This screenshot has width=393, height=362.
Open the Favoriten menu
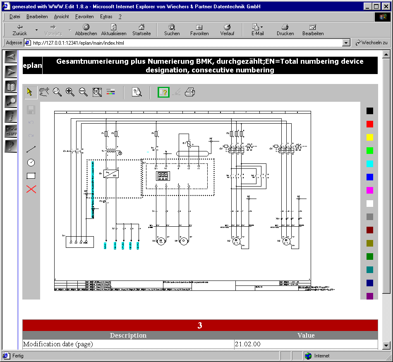[84, 17]
